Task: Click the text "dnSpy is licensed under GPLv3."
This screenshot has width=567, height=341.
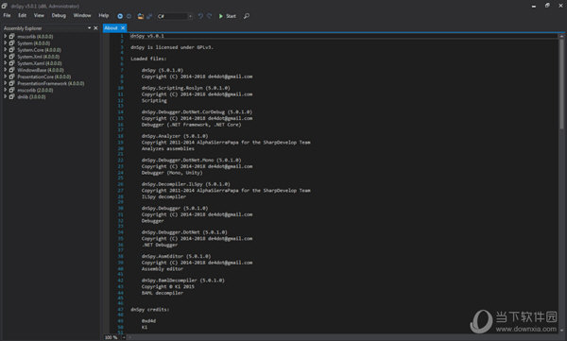Action: click(172, 47)
